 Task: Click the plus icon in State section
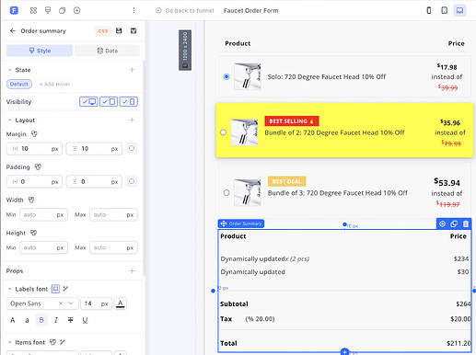coord(132,70)
